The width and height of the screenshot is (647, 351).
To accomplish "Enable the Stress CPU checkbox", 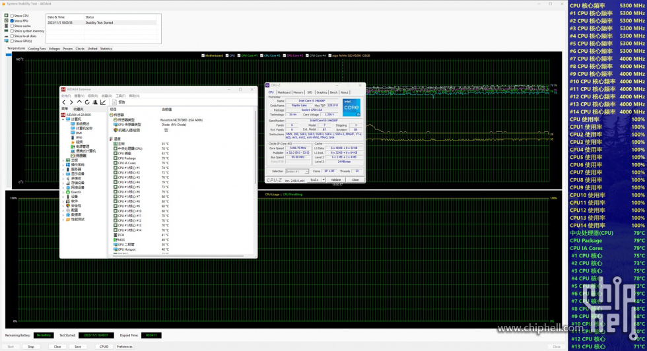I will (x=12, y=16).
